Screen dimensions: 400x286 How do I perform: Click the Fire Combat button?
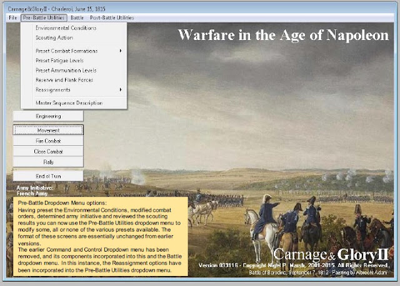48,141
